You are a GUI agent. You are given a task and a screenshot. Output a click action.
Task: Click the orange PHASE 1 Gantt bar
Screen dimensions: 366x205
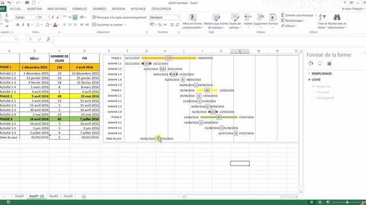[169, 58]
